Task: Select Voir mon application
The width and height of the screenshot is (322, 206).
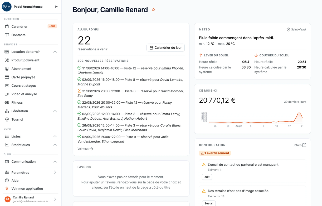Action: [x=31, y=188]
